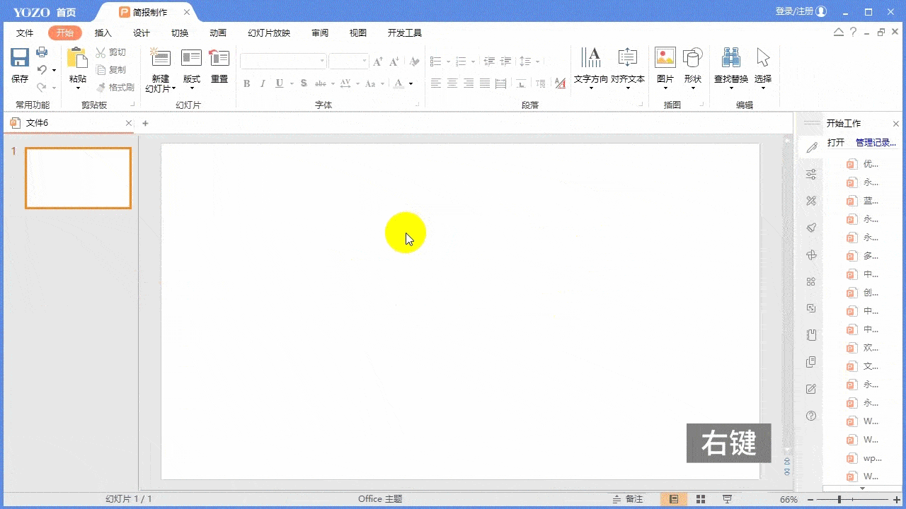906x509 pixels.
Task: Click the New Slide (新建幻灯片) icon
Action: [161, 58]
